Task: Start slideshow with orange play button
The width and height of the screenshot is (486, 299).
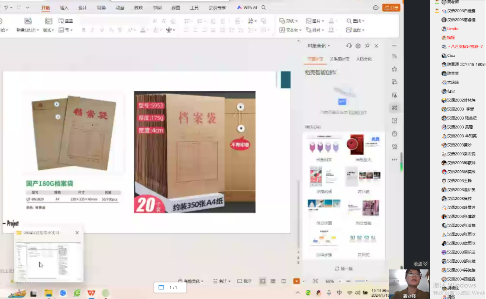Action: [297, 281]
